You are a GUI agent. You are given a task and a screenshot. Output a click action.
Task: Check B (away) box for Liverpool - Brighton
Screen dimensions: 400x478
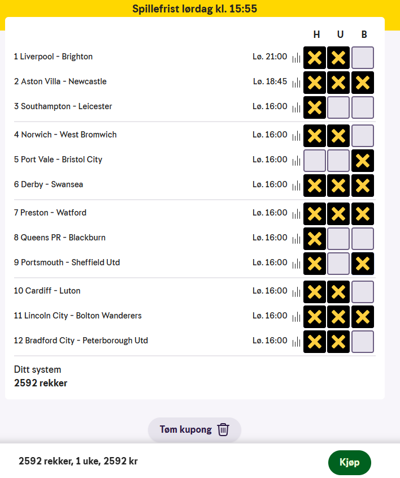point(362,57)
